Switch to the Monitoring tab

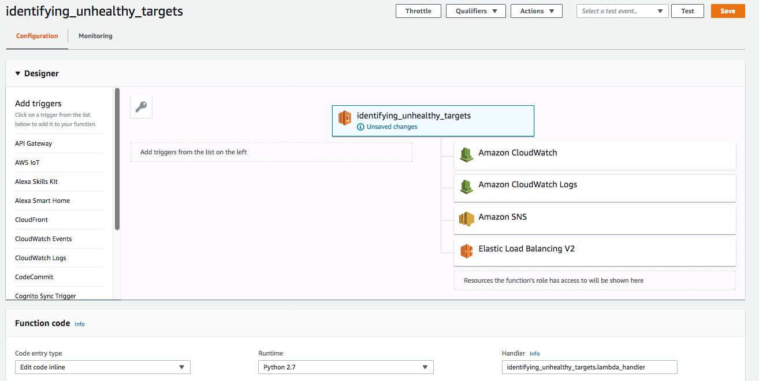95,36
